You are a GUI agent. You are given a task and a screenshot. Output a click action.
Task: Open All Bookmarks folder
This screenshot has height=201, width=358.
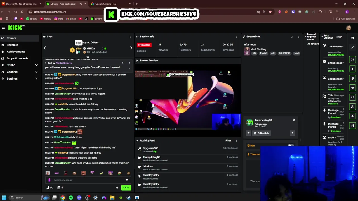[346, 19]
